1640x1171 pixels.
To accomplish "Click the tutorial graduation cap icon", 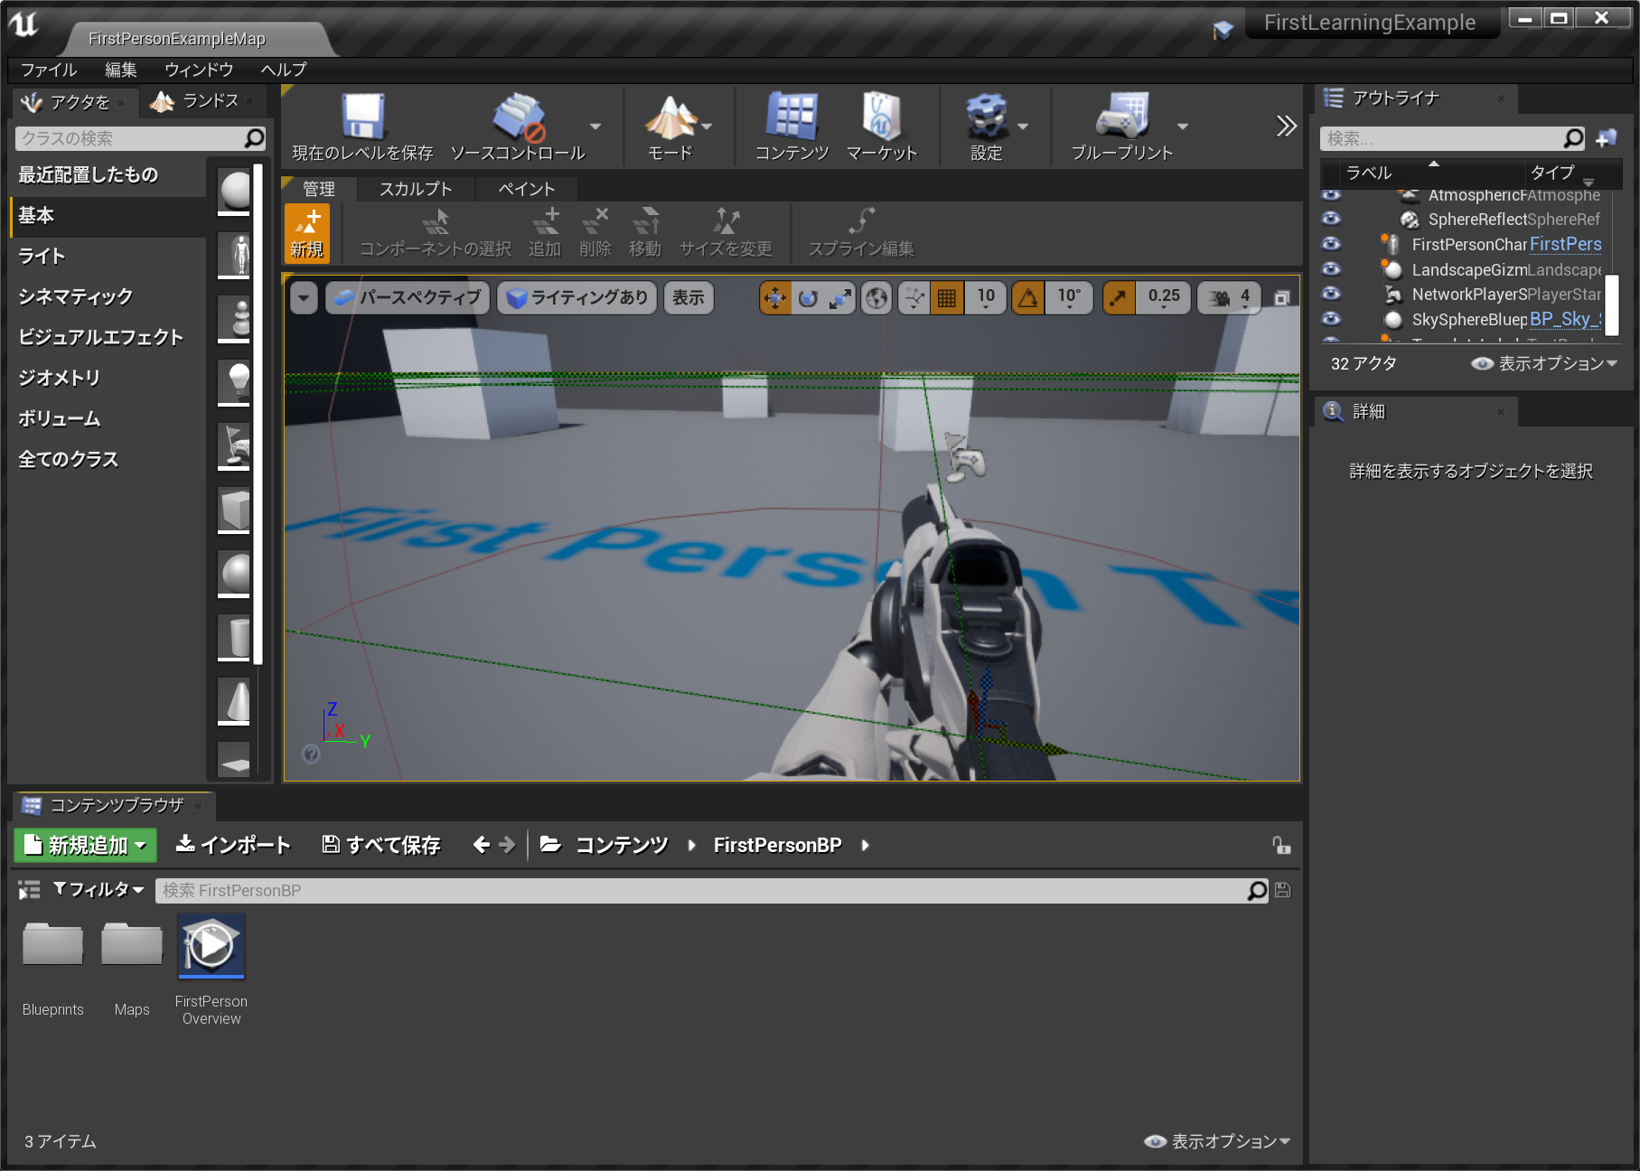I will point(1223,31).
